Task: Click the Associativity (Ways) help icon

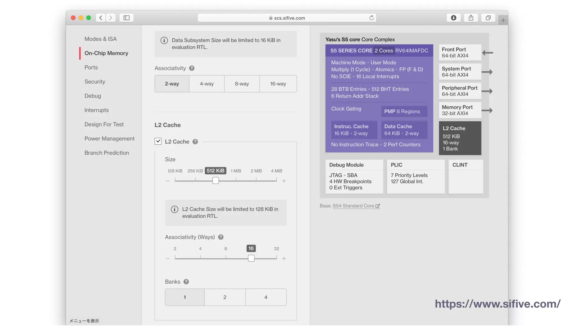Action: (x=221, y=237)
